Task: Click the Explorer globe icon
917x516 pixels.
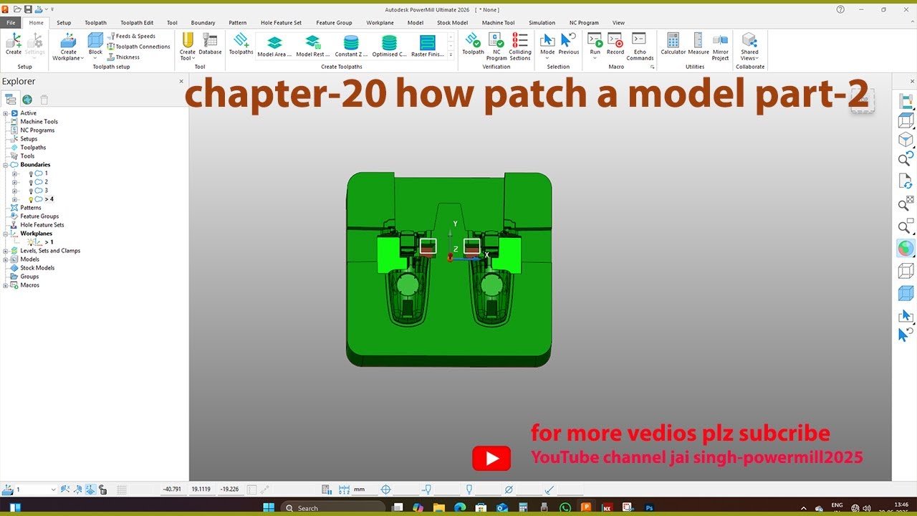Action: (x=27, y=100)
